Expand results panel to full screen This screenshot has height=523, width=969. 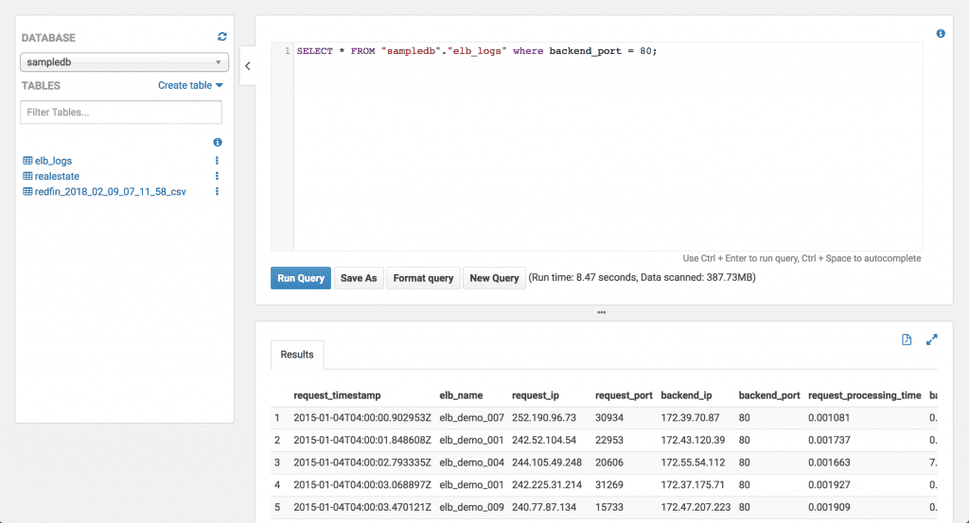(932, 340)
